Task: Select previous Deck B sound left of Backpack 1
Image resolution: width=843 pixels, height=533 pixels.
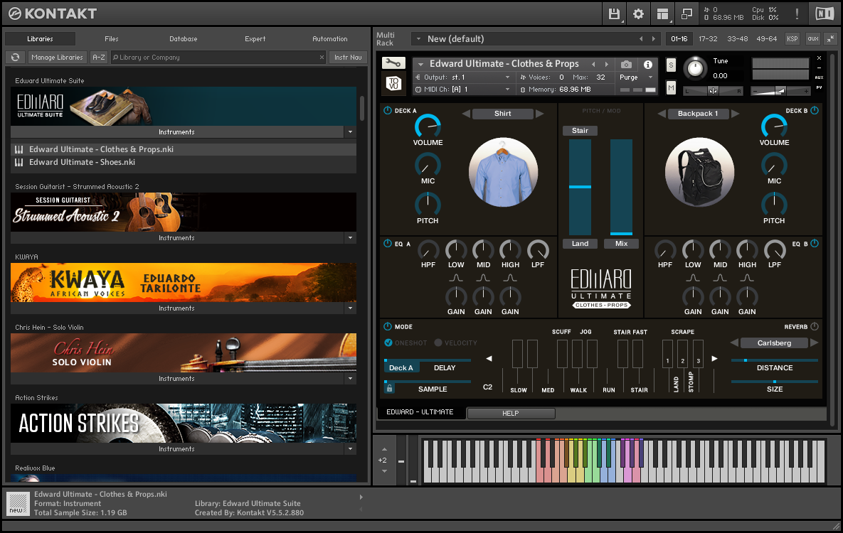Action: pos(662,114)
